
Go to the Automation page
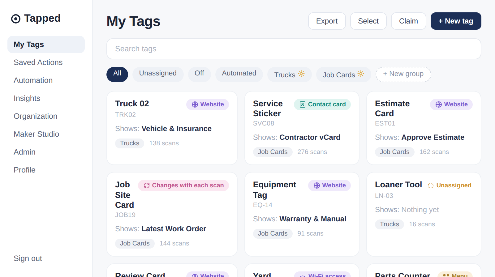click(x=46, y=80)
